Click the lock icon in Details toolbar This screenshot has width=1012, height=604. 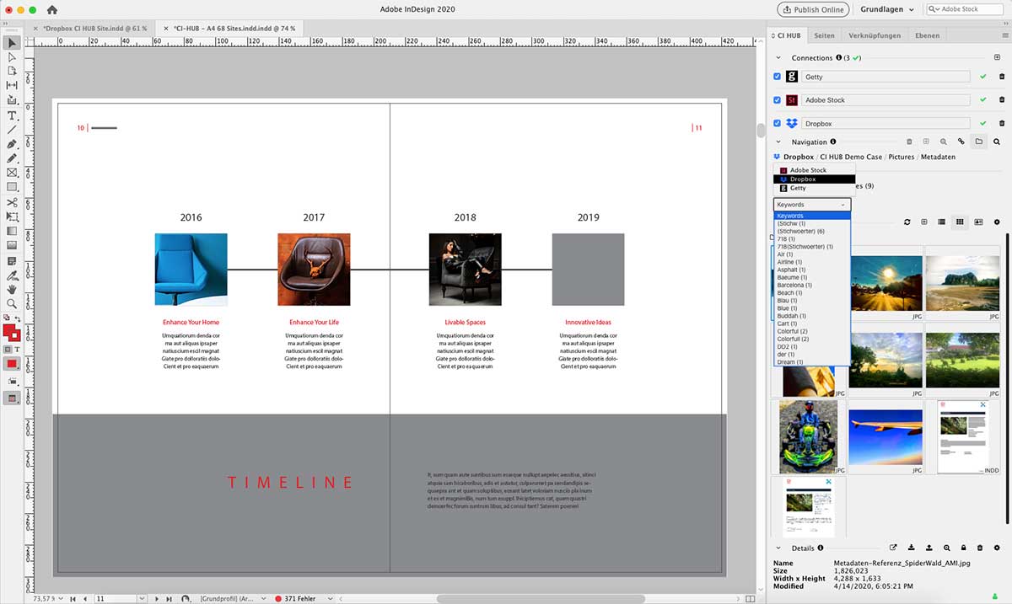[x=965, y=548]
